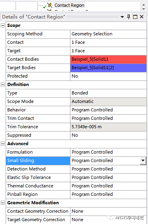The image size is (148, 224).
Task: Collapse the Geometric Modification section
Action: click(3, 203)
